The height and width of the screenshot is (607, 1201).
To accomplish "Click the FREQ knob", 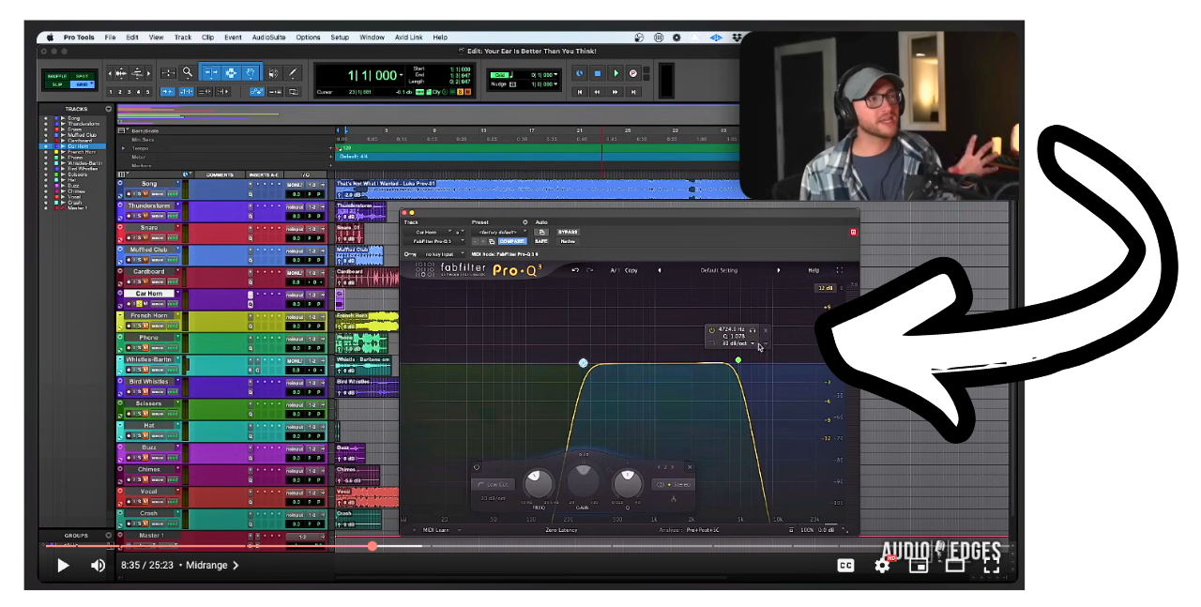I will pyautogui.click(x=539, y=483).
